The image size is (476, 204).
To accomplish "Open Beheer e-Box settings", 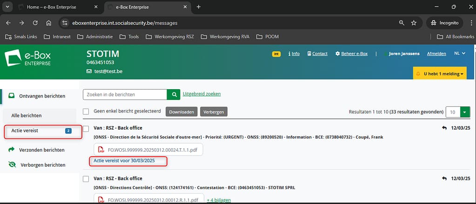I will [351, 53].
